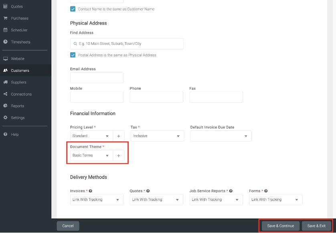336x233 pixels.
Task: Open Help in the sidebar
Action: tap(26, 135)
